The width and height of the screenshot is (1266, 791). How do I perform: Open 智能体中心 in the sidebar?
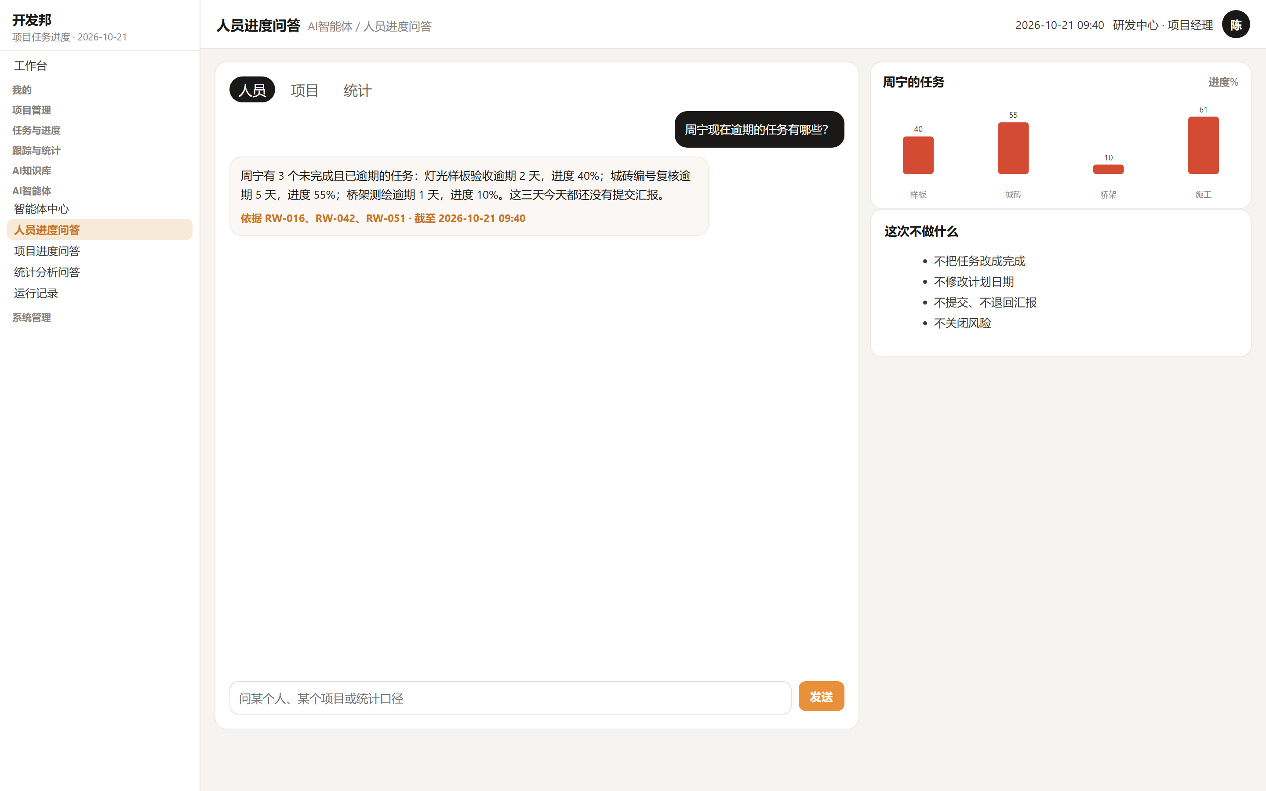[99, 209]
